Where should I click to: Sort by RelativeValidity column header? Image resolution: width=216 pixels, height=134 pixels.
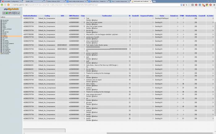(191, 16)
